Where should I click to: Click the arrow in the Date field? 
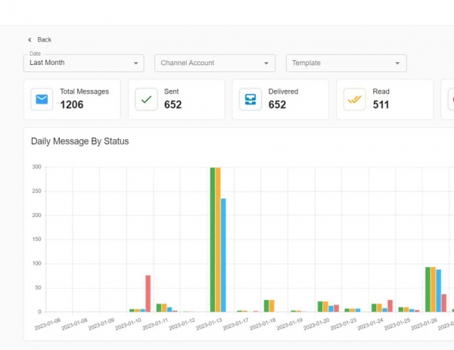click(136, 64)
